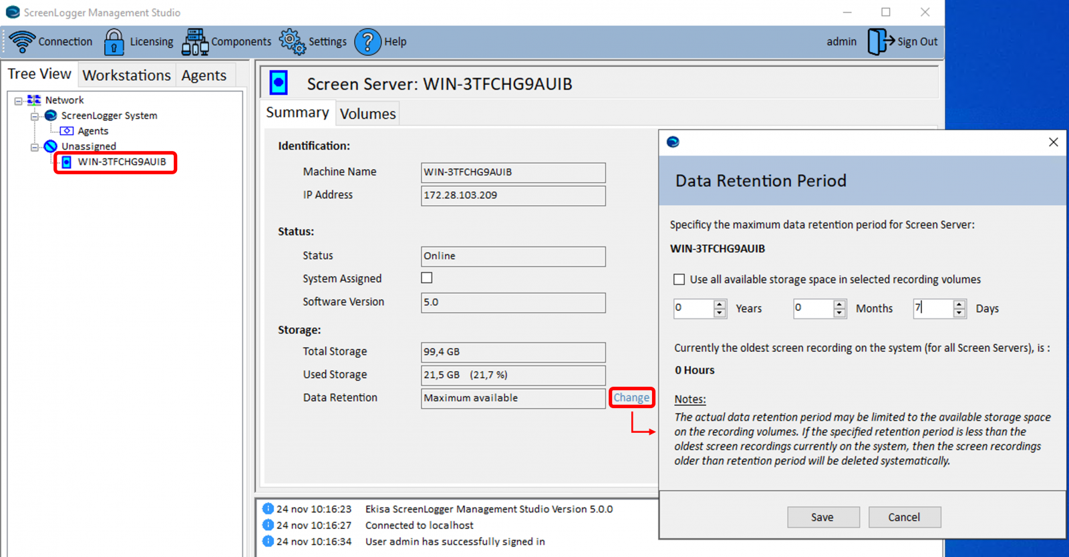Open Settings using the gears icon
Image resolution: width=1069 pixels, height=557 pixels.
(x=292, y=41)
